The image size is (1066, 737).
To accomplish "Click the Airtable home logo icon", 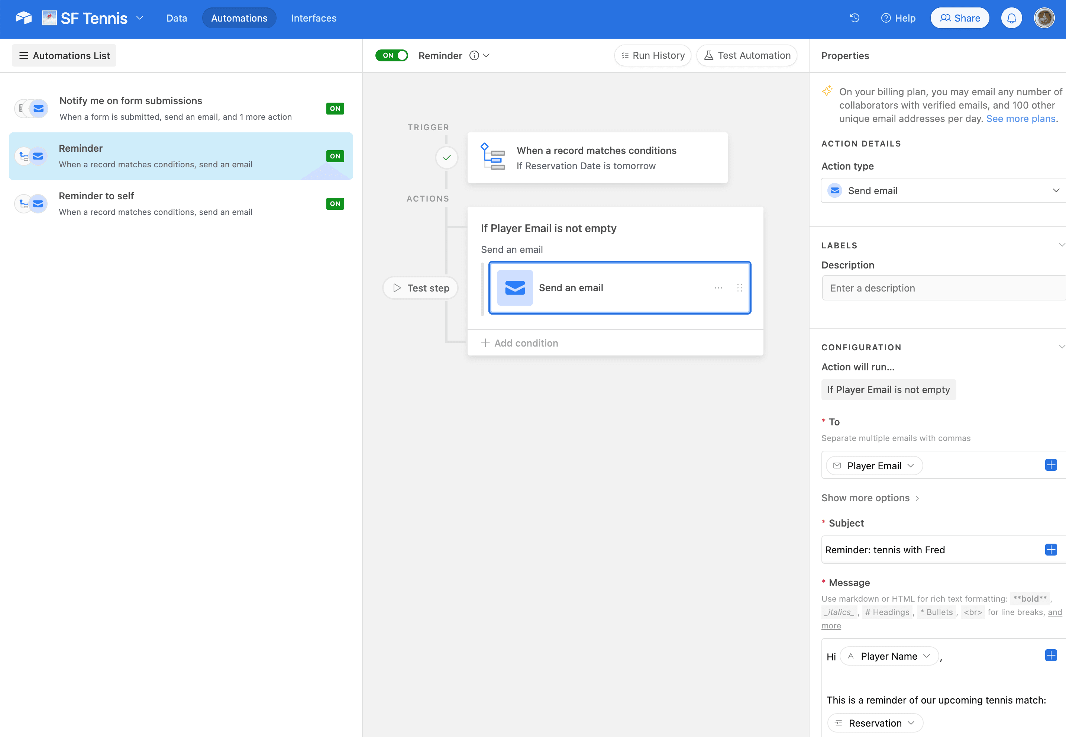I will click(x=23, y=18).
